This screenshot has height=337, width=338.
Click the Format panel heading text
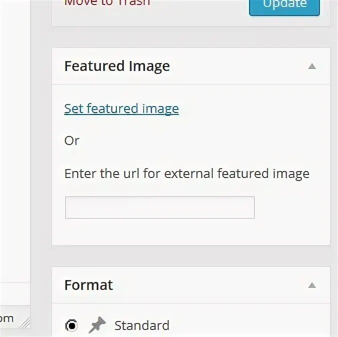click(88, 285)
